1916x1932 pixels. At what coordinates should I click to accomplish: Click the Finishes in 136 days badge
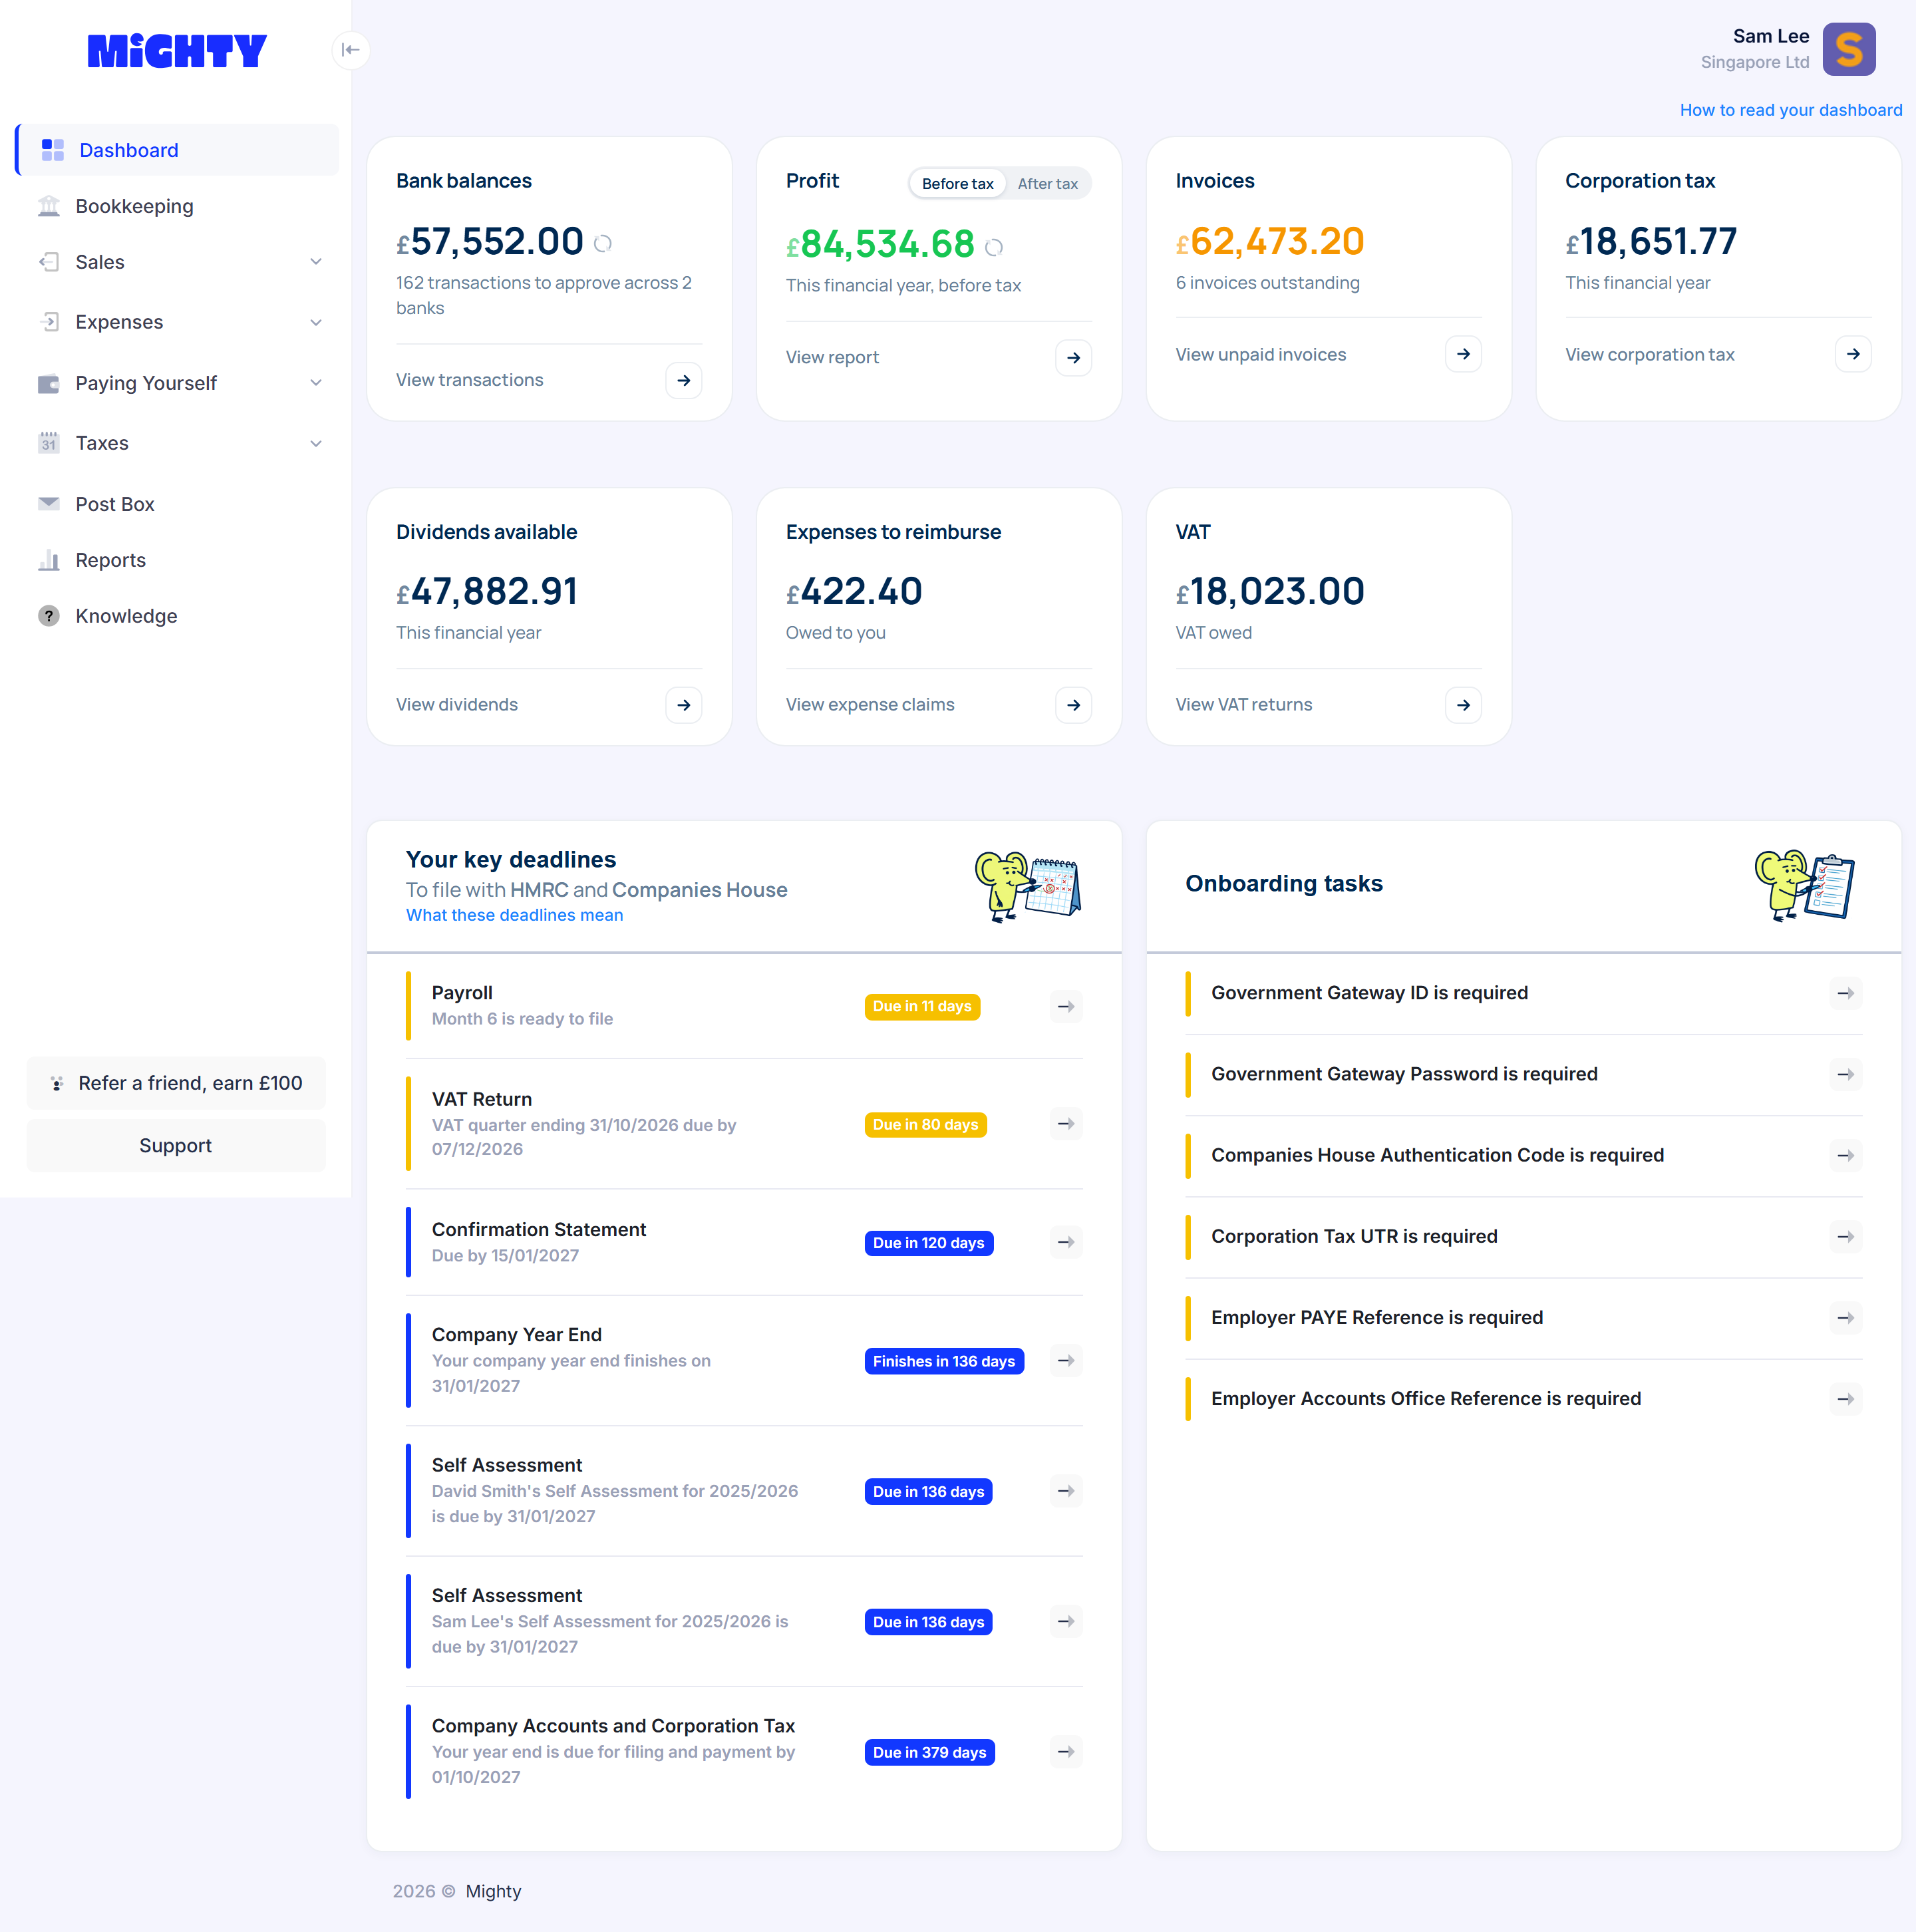(943, 1361)
